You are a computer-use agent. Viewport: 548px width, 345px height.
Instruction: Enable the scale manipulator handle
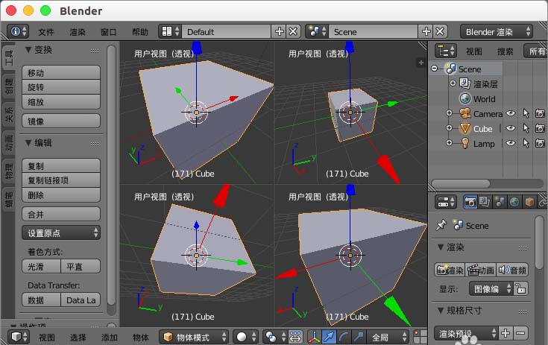[359, 337]
